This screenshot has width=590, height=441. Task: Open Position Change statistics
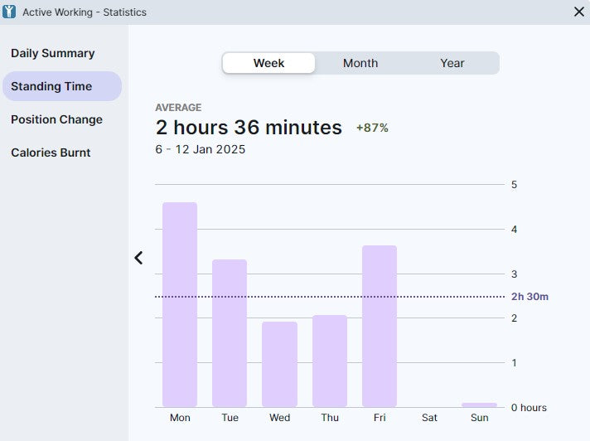coord(56,119)
